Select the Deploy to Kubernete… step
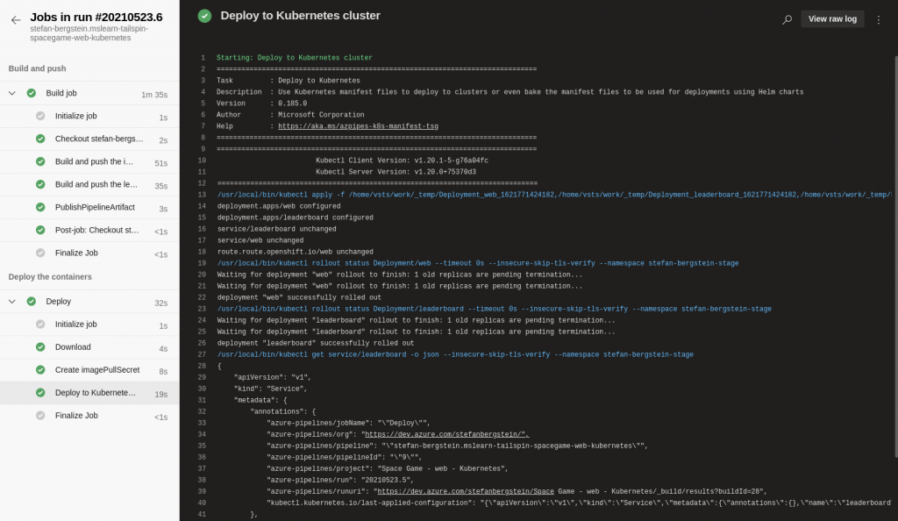The image size is (898, 521). tap(89, 393)
